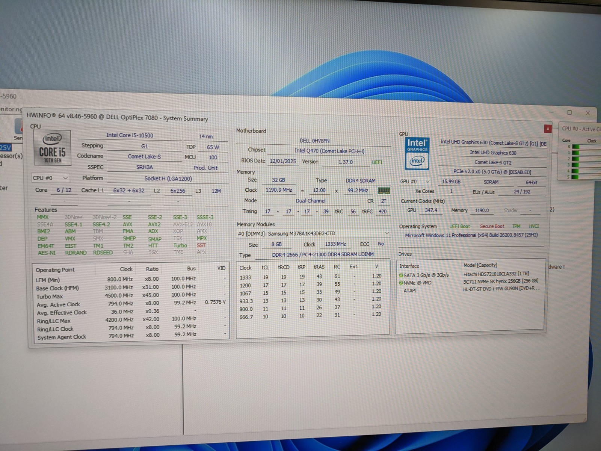The image size is (601, 451).
Task: Click the DDR4 SDRAM memory type field
Action: 361,181
